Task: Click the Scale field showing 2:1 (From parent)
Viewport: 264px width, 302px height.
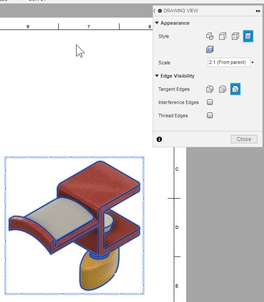Action: [228, 63]
